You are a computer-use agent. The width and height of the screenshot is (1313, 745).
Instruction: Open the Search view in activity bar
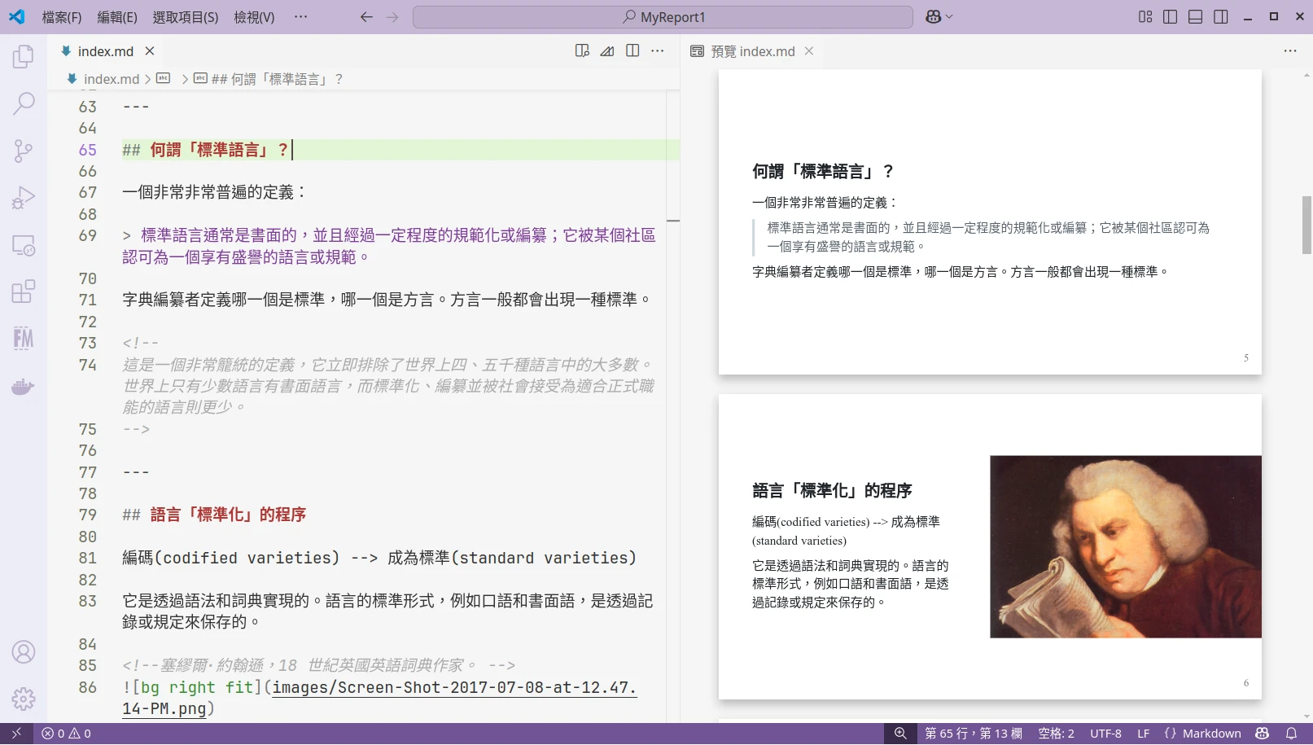click(x=24, y=103)
